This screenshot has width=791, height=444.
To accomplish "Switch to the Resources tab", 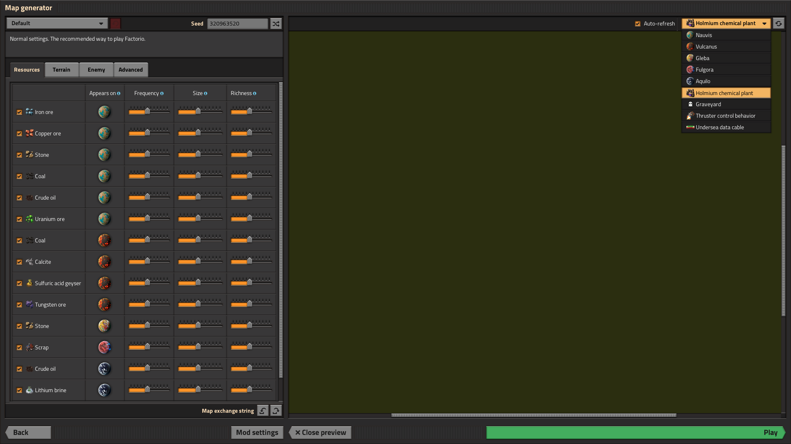I will pos(27,70).
